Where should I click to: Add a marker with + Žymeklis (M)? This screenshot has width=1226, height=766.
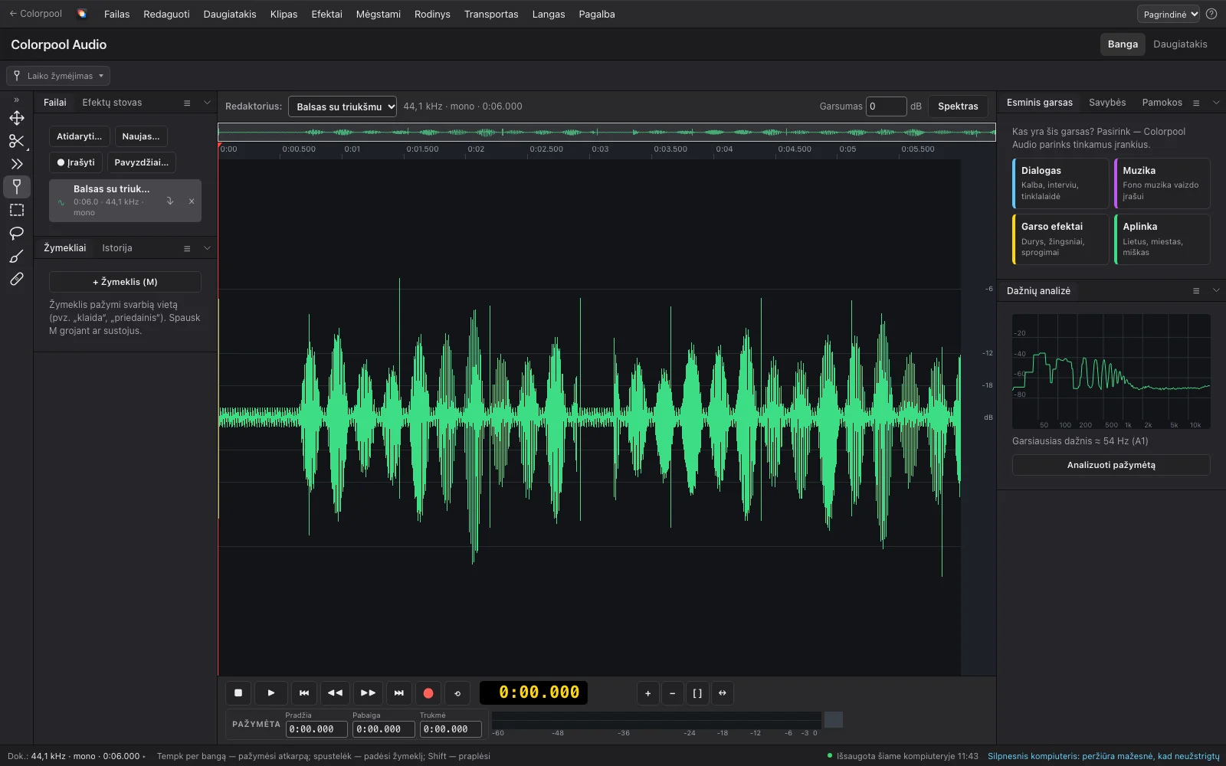click(x=125, y=282)
